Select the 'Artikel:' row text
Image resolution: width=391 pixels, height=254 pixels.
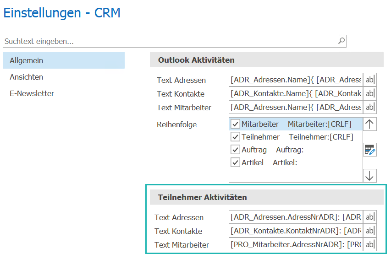[x=285, y=162]
